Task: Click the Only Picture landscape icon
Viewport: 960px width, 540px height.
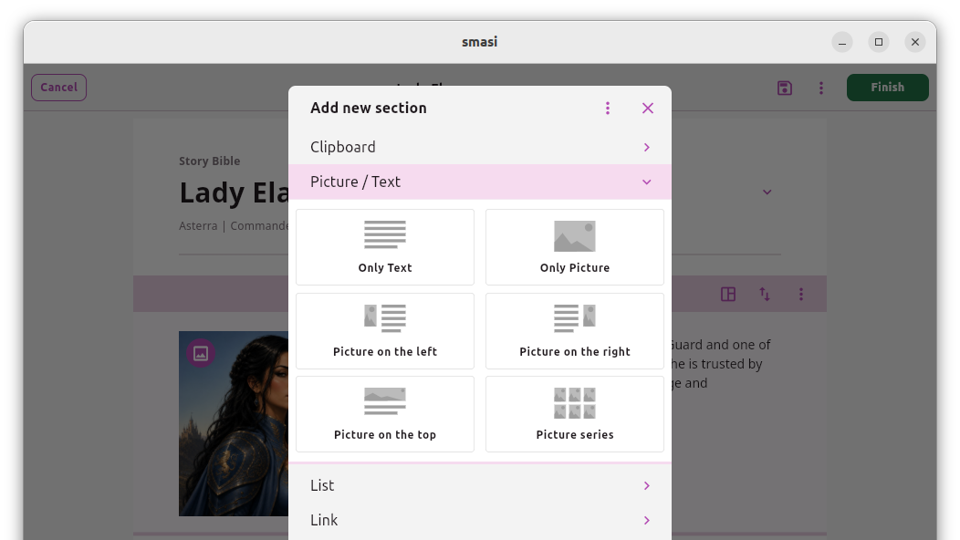Action: click(575, 236)
